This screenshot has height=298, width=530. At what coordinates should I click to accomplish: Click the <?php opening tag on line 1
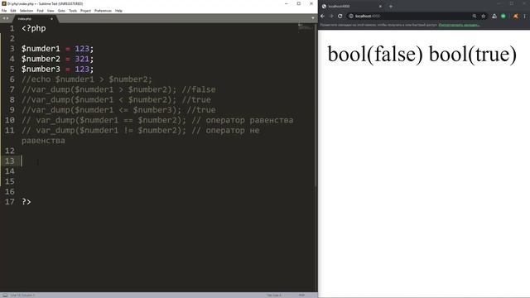click(33, 28)
